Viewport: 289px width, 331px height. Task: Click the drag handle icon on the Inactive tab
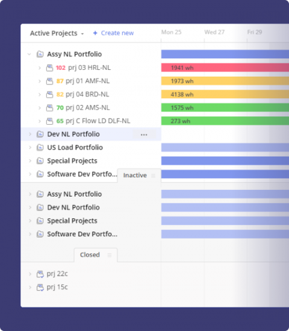tap(154, 175)
